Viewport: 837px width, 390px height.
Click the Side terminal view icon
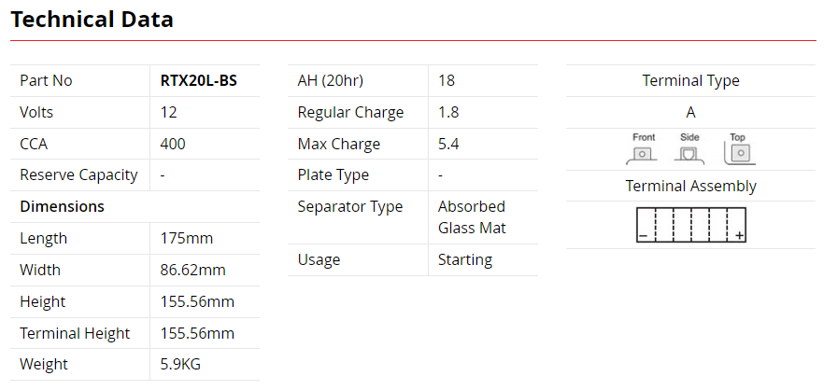(689, 148)
